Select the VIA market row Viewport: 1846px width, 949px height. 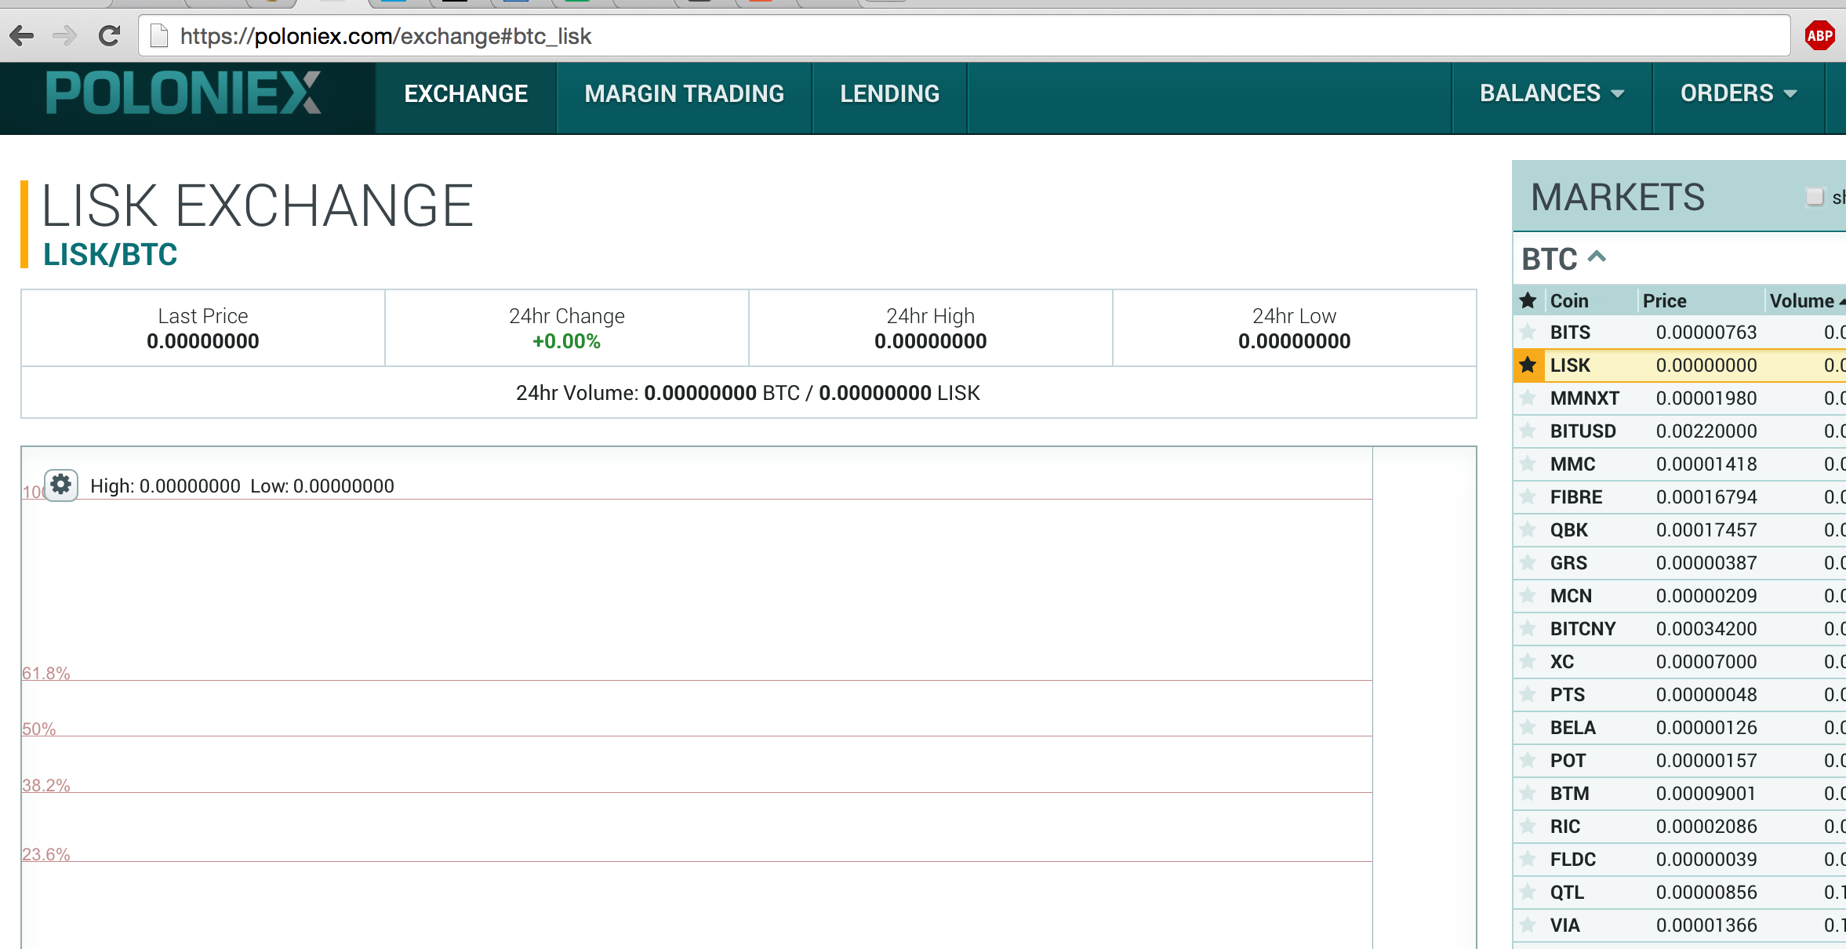coord(1679,925)
